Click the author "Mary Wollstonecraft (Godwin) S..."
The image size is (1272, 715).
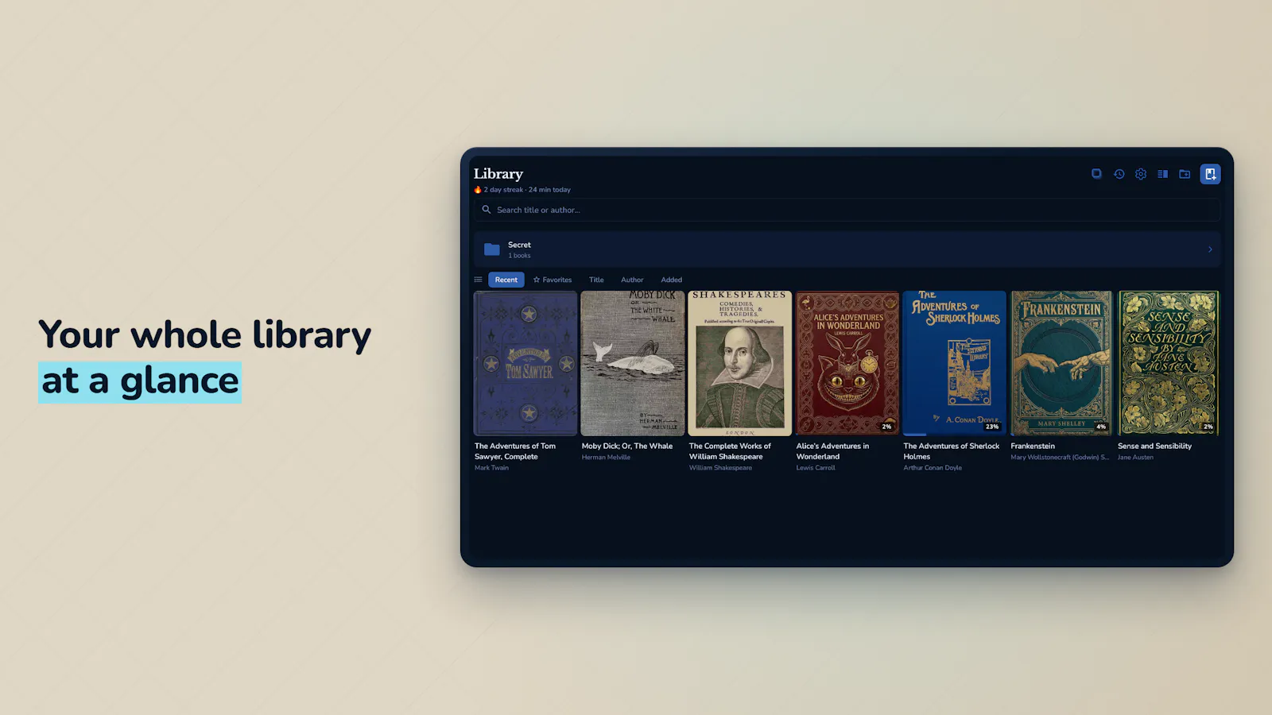pyautogui.click(x=1060, y=458)
